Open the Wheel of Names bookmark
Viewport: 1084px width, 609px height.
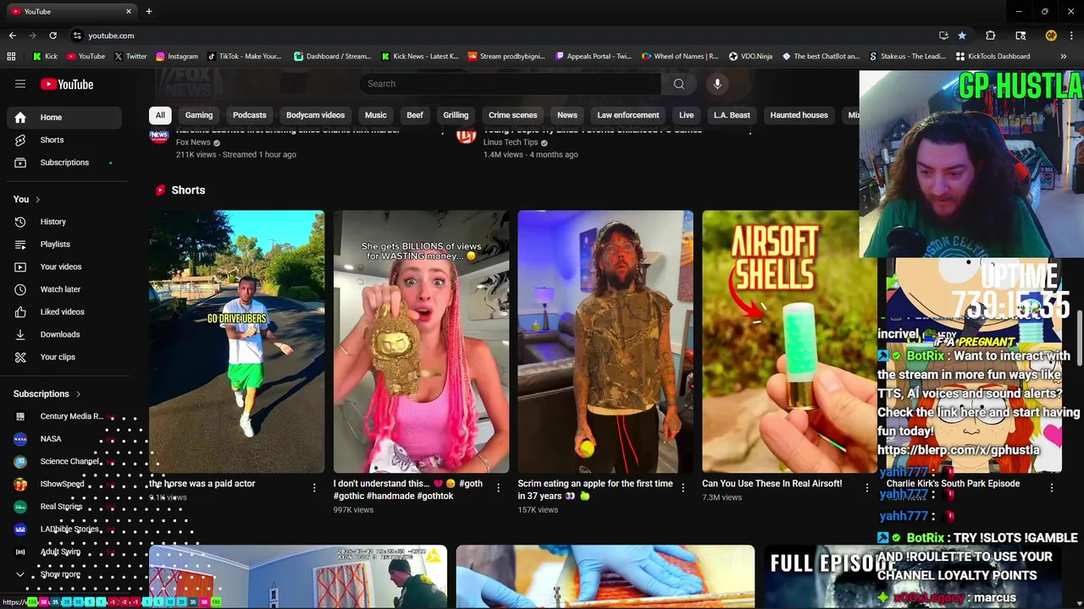(680, 56)
